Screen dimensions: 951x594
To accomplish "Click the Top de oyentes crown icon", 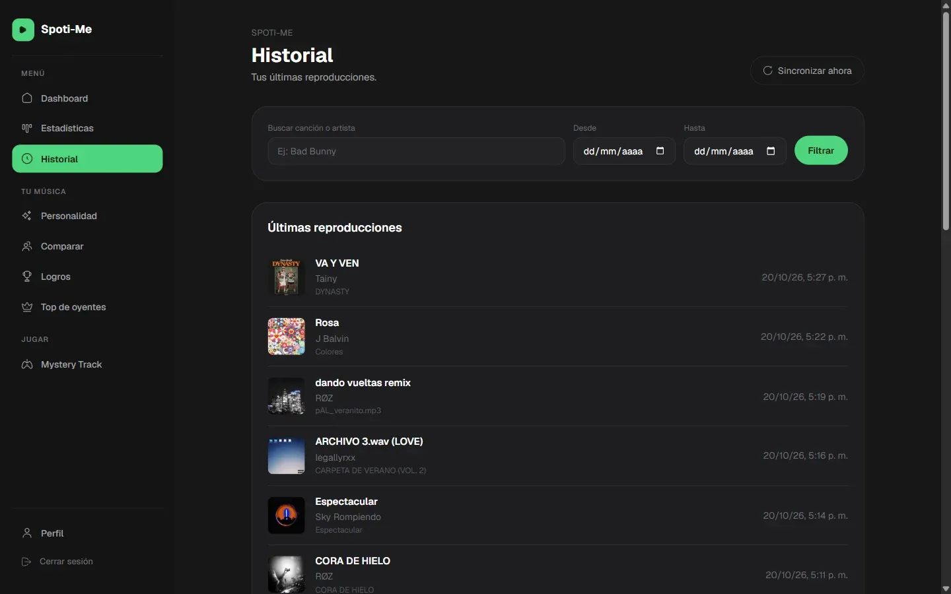I will (x=27, y=307).
